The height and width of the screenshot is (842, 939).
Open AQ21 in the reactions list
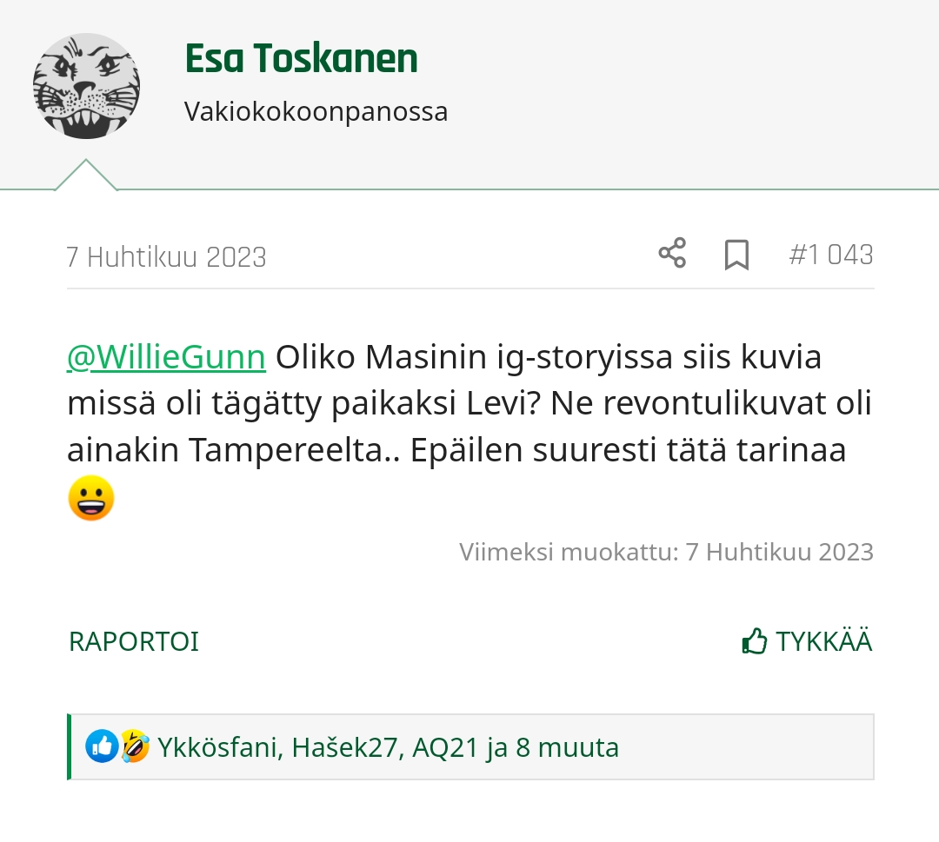pos(445,747)
